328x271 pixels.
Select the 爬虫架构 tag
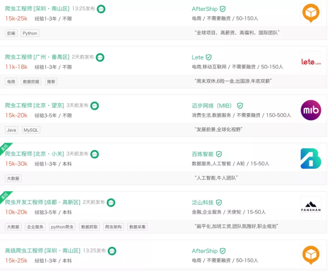pyautogui.click(x=113, y=227)
